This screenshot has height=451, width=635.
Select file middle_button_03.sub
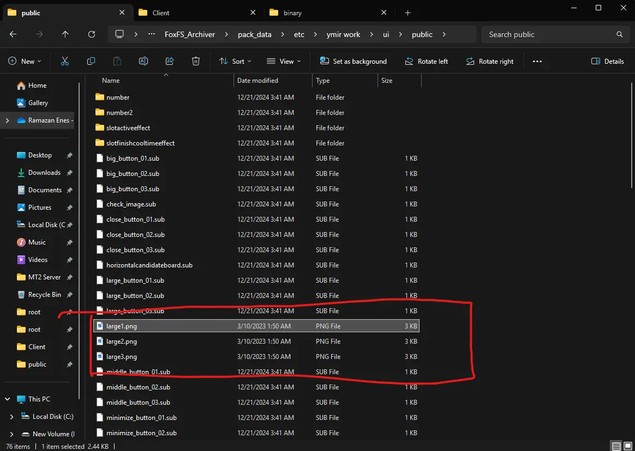pos(256,402)
